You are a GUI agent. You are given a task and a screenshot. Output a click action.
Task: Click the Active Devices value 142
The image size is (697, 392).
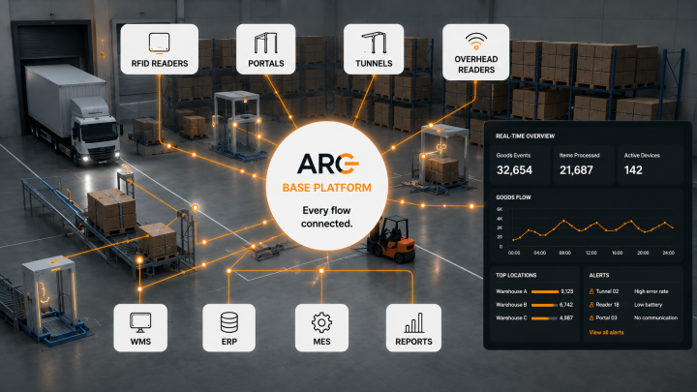633,170
